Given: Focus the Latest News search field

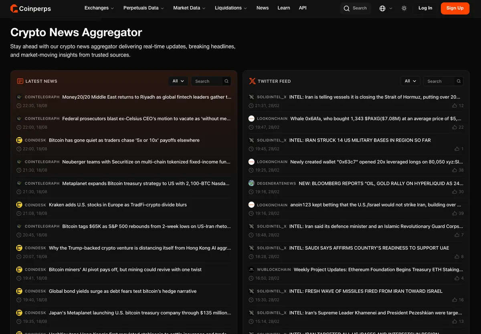Looking at the screenshot, I should pyautogui.click(x=208, y=81).
